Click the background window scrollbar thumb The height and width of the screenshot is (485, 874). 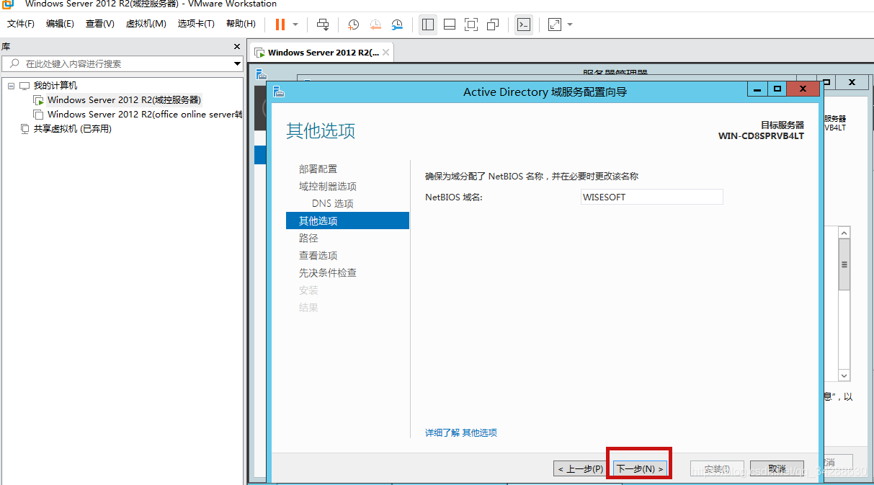point(844,264)
